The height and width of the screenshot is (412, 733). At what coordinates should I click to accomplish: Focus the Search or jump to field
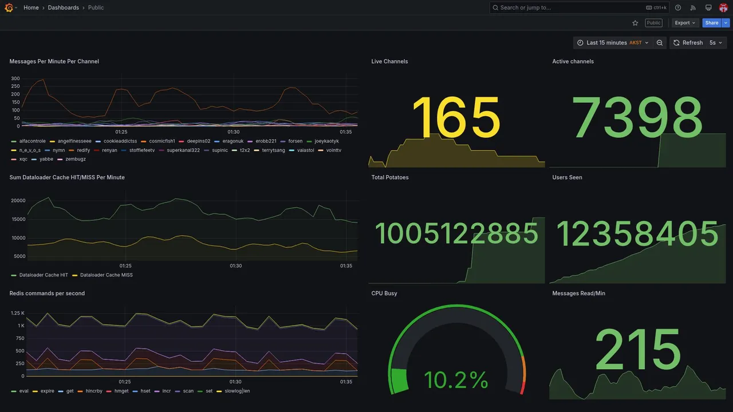[x=580, y=7]
